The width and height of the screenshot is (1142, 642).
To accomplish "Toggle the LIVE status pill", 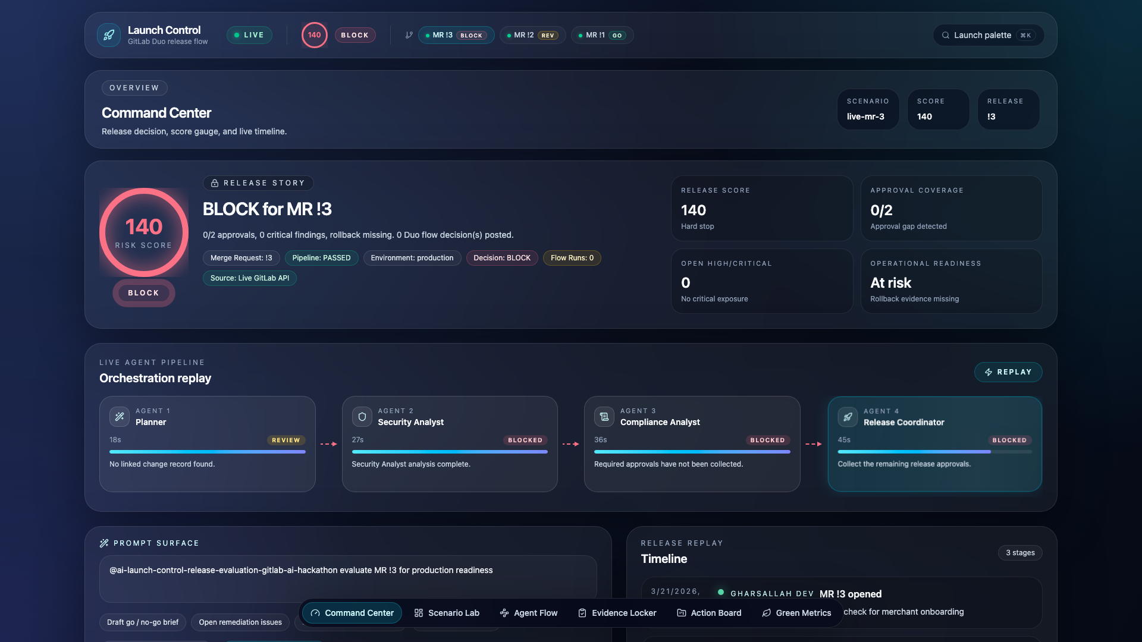I will 249,35.
